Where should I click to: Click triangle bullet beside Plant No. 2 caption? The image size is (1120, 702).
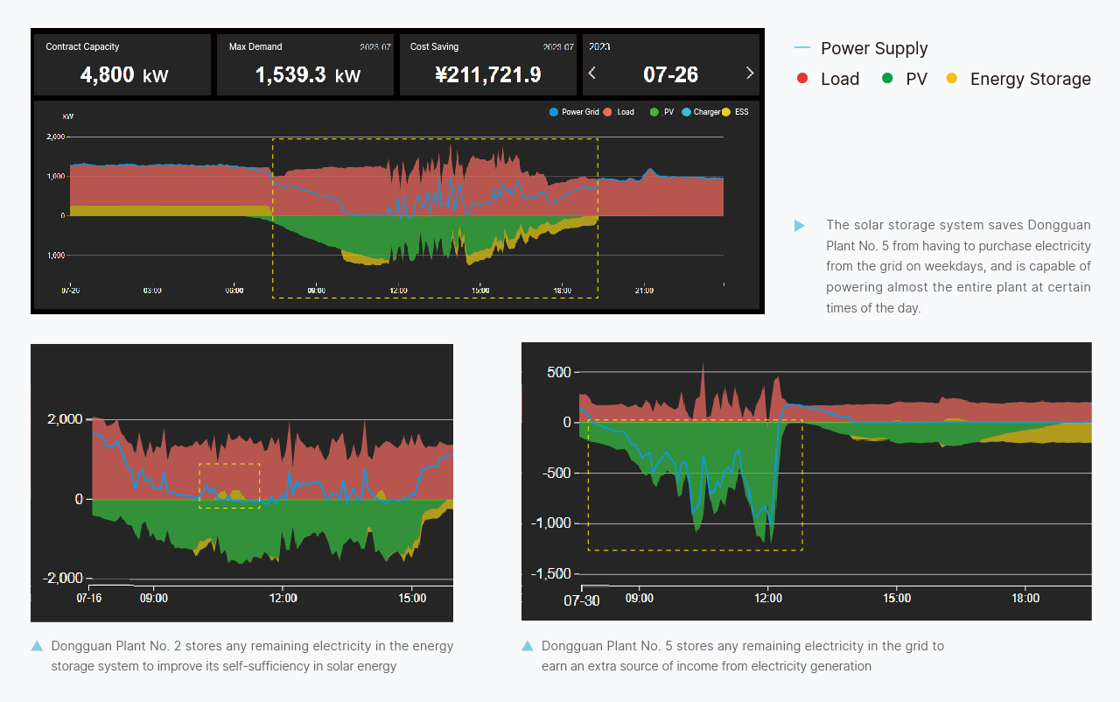pos(37,646)
